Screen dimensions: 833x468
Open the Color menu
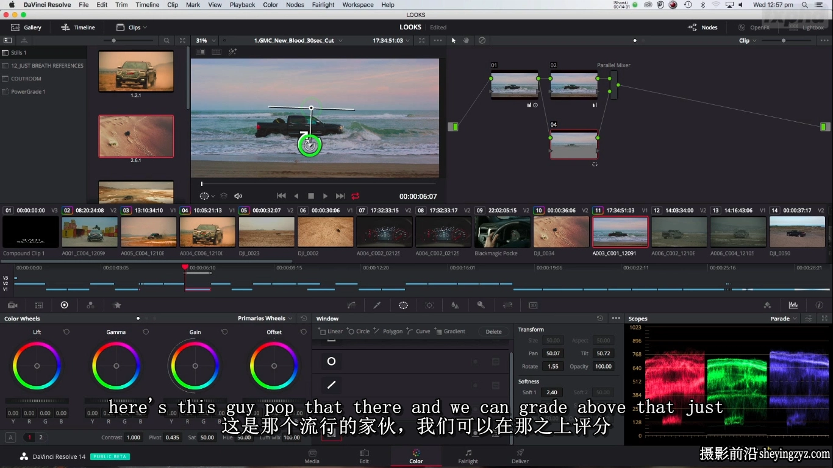tap(271, 5)
